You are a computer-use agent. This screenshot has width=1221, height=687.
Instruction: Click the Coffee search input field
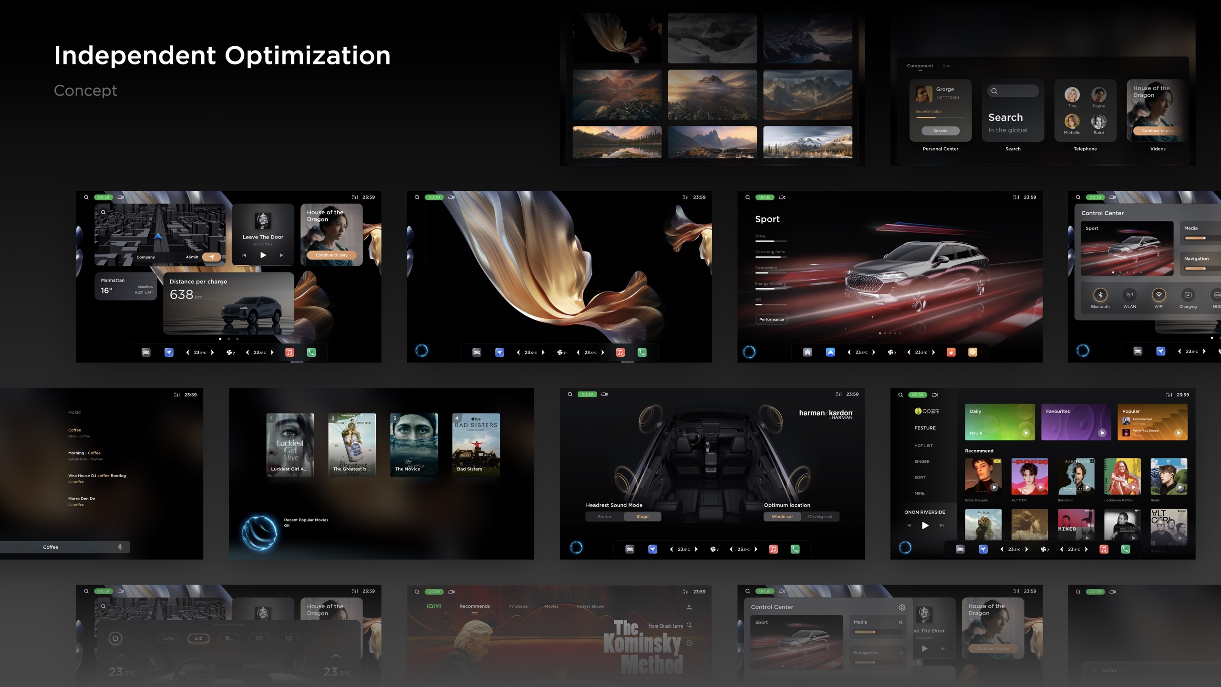click(65, 547)
